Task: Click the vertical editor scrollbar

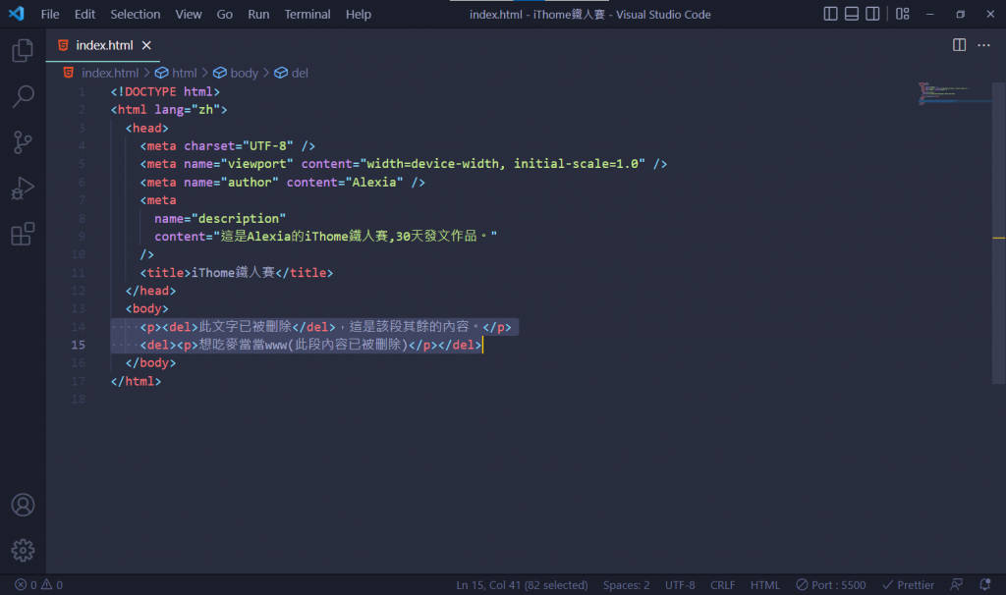Action: (x=999, y=232)
